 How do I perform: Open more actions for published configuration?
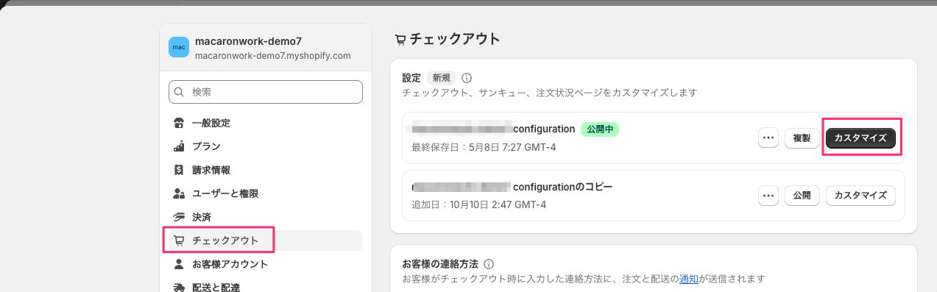(x=768, y=138)
